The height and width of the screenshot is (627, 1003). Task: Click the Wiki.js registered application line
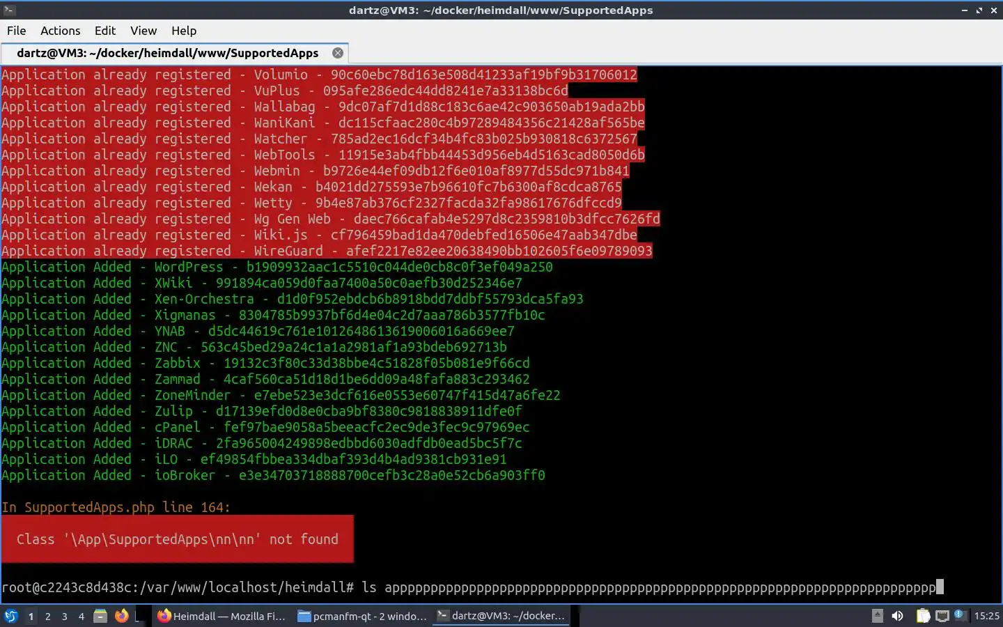319,235
